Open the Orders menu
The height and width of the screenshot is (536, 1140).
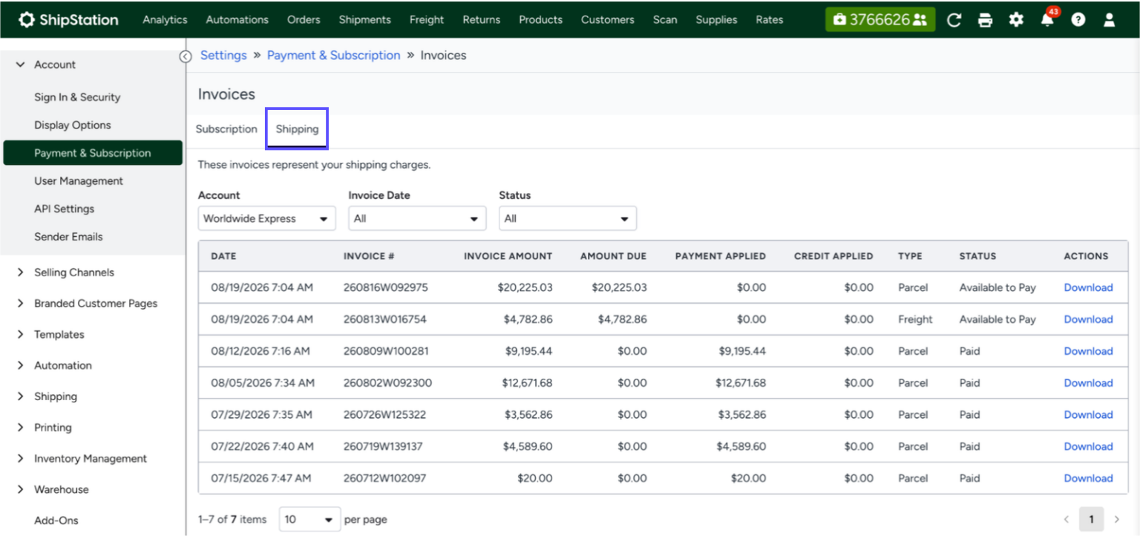pos(304,20)
